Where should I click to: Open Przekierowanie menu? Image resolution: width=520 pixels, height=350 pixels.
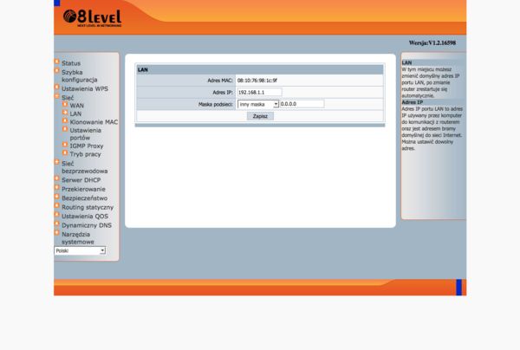point(83,189)
